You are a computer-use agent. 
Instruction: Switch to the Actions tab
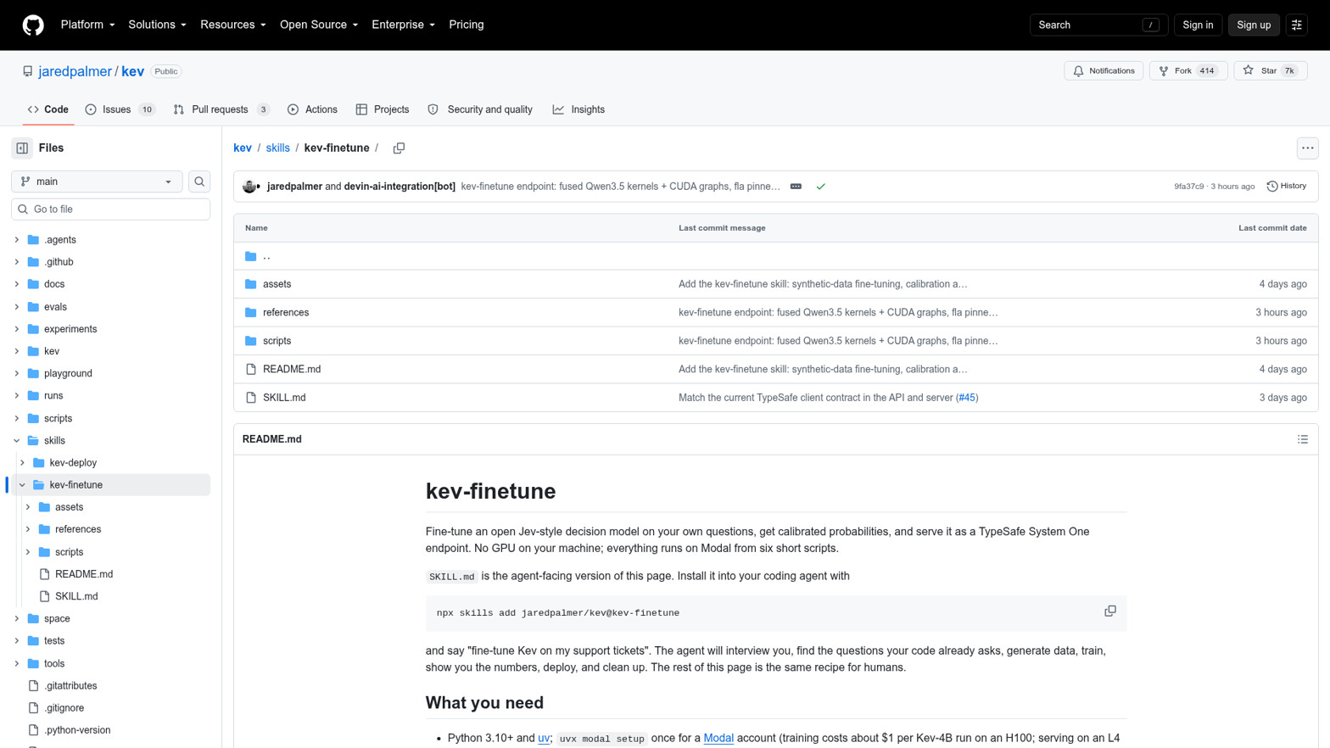coord(312,109)
